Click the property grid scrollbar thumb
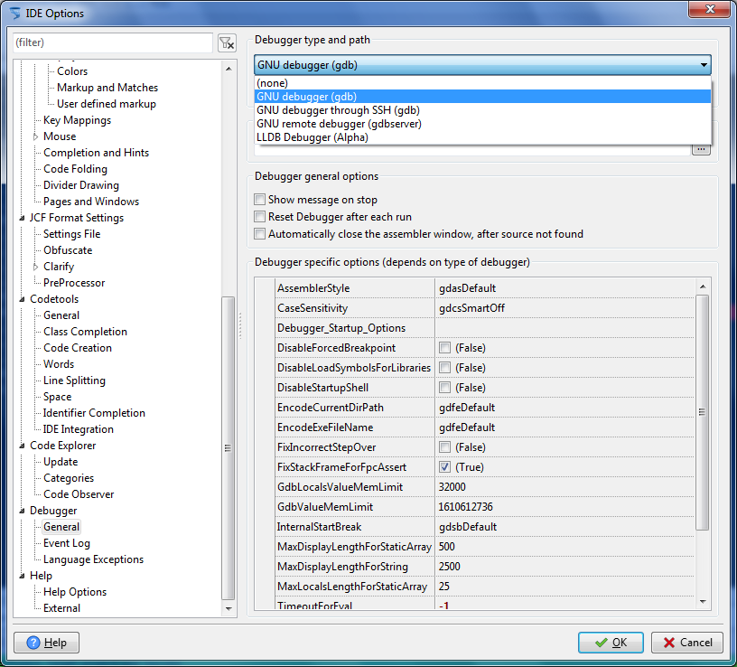This screenshot has height=667, width=737. click(702, 412)
